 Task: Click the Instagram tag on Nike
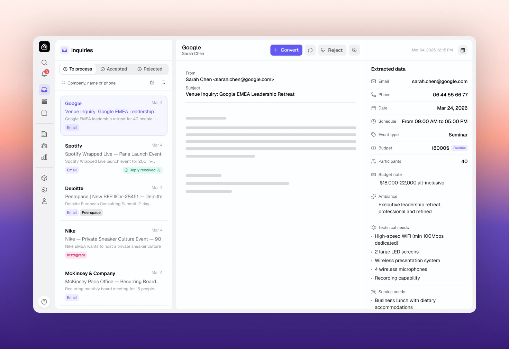point(76,255)
